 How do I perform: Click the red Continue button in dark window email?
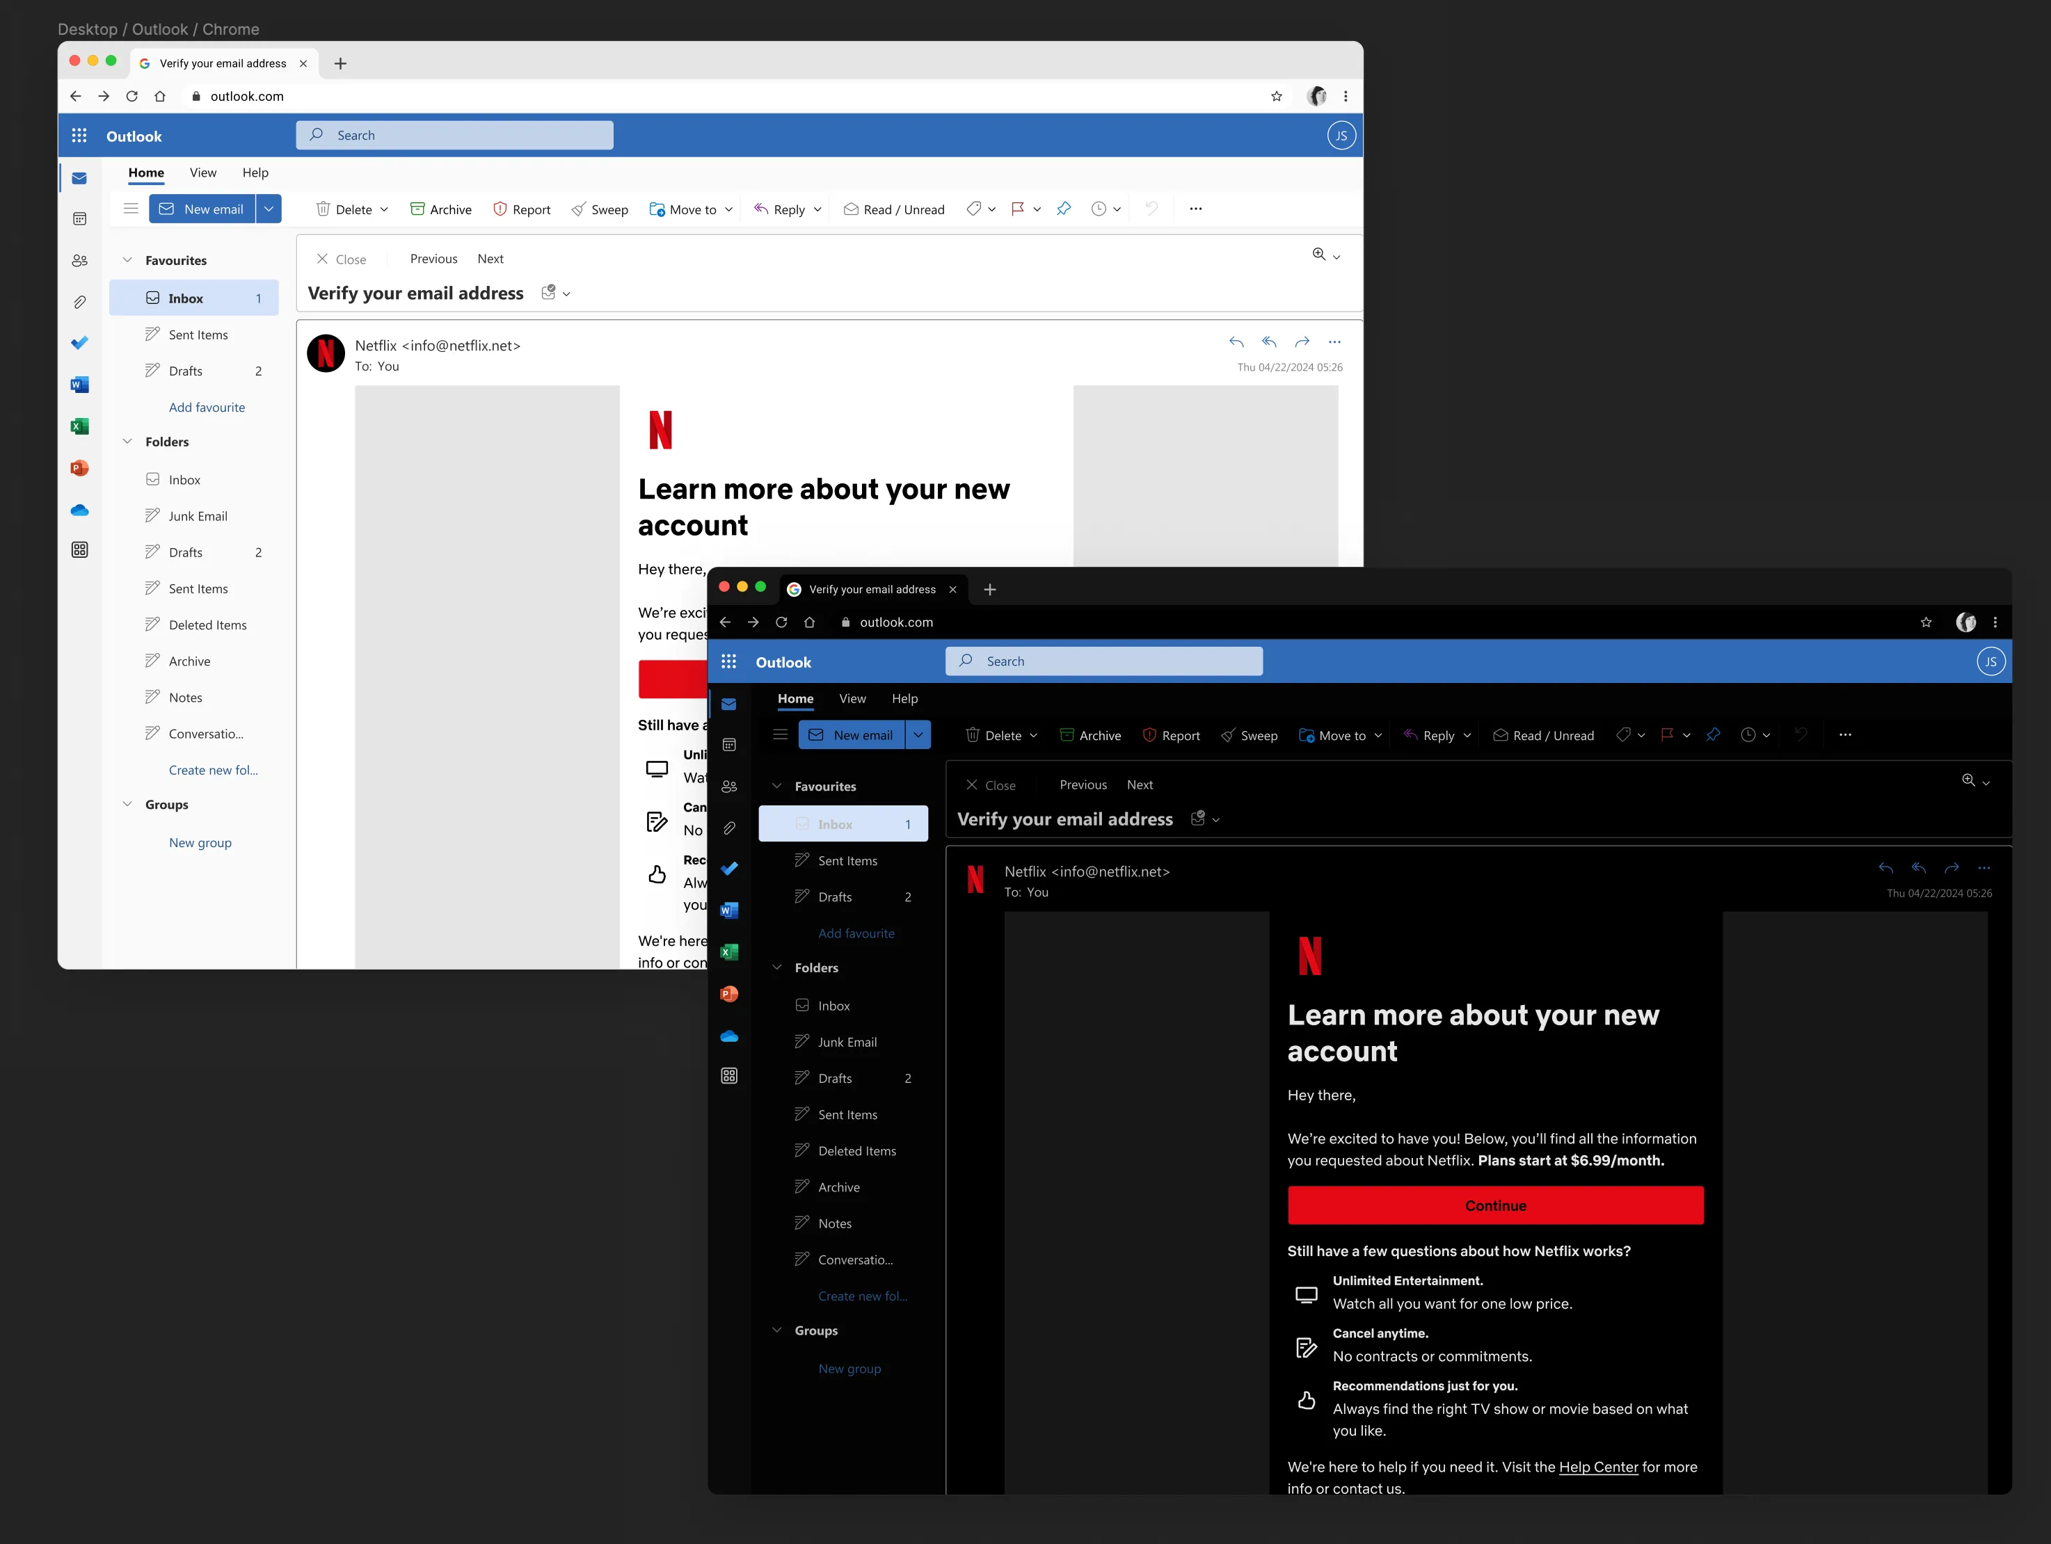(1496, 1206)
